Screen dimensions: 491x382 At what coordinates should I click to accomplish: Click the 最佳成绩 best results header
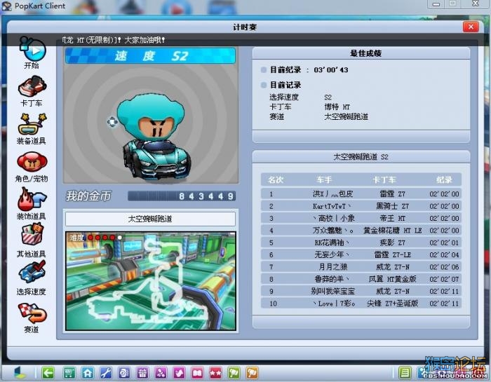[365, 53]
